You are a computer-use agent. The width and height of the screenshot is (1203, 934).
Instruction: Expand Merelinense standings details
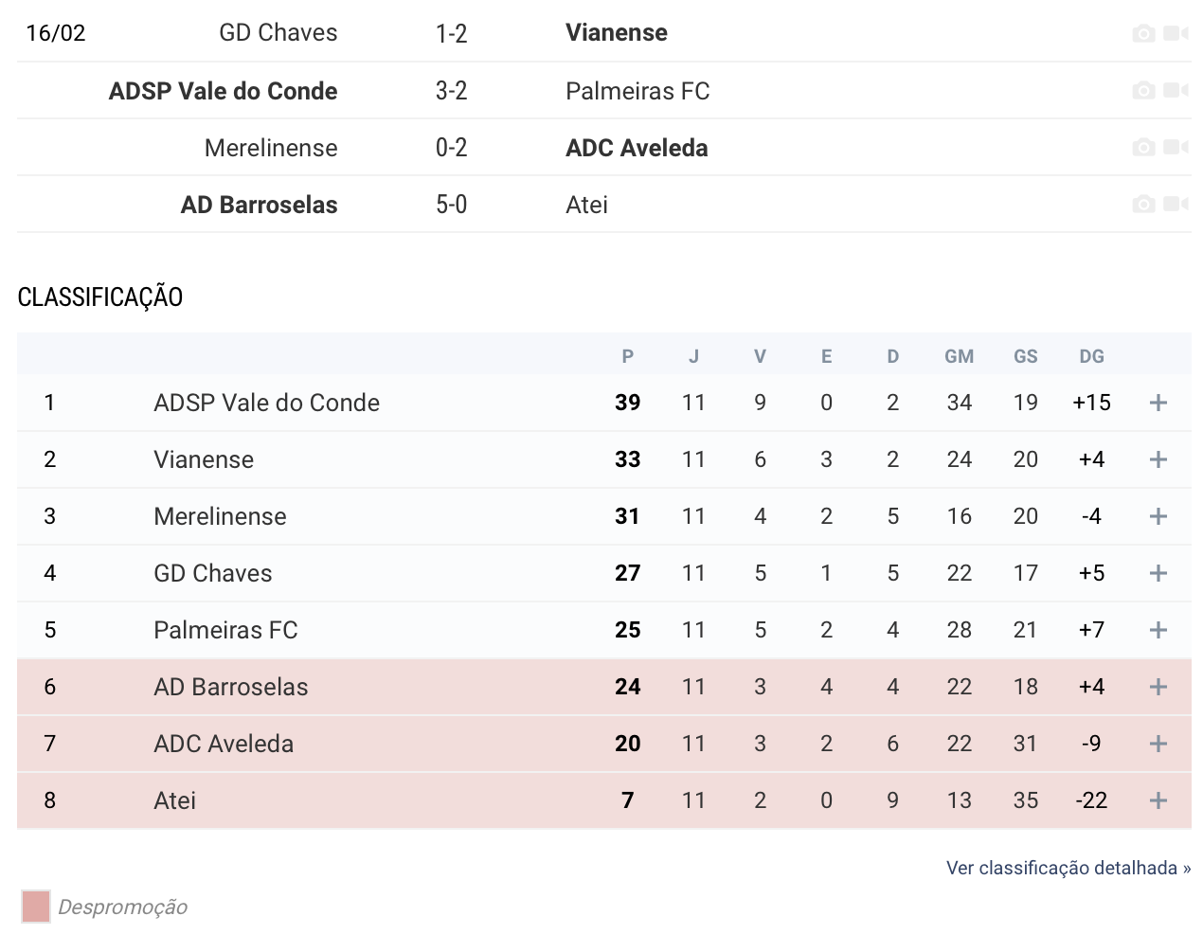tap(1158, 516)
